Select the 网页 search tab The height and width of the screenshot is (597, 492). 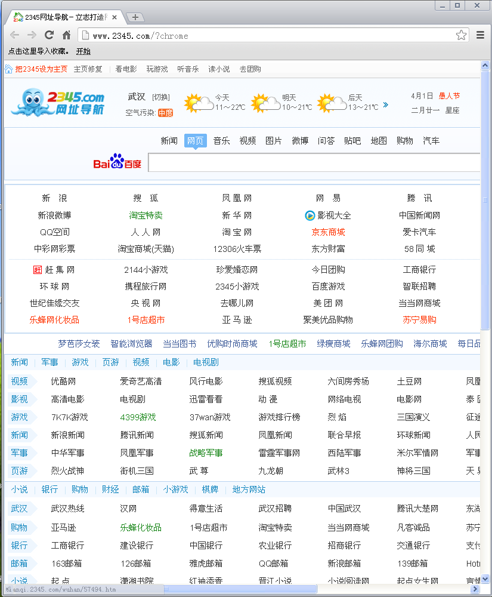click(196, 141)
